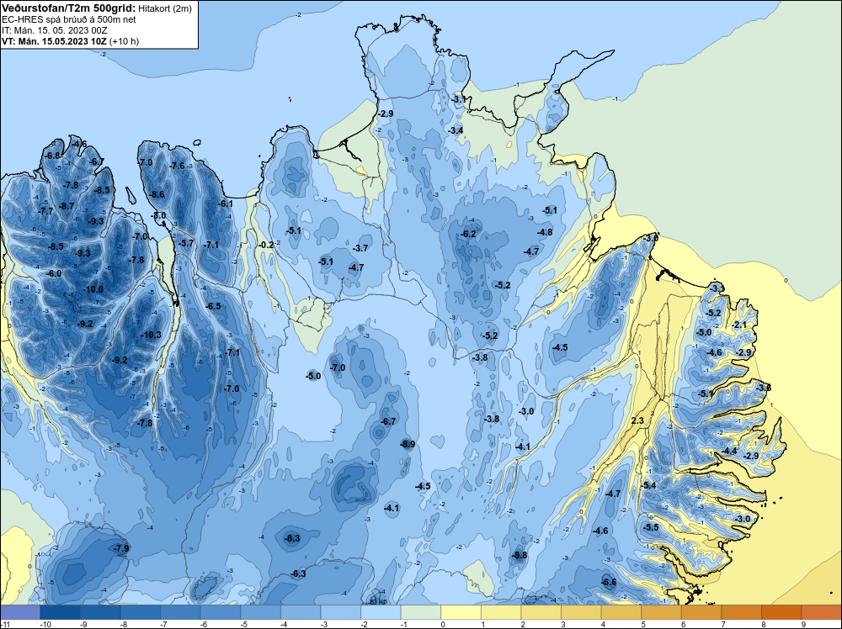Click the -6.8 temperature label
Viewport: 842px width, 629px height.
[x=52, y=156]
